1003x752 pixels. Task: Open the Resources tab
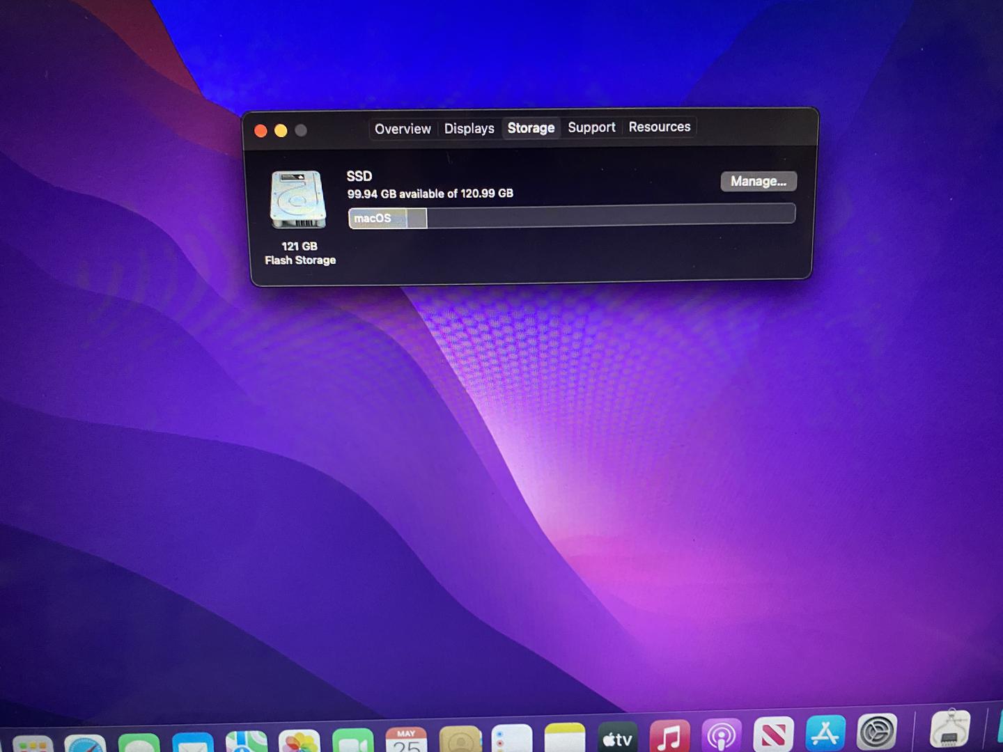click(x=659, y=127)
